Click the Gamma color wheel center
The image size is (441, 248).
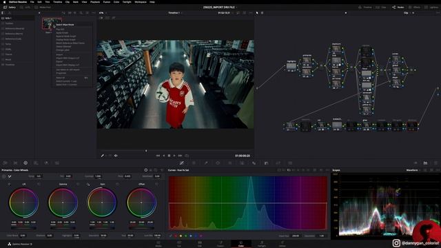click(63, 203)
